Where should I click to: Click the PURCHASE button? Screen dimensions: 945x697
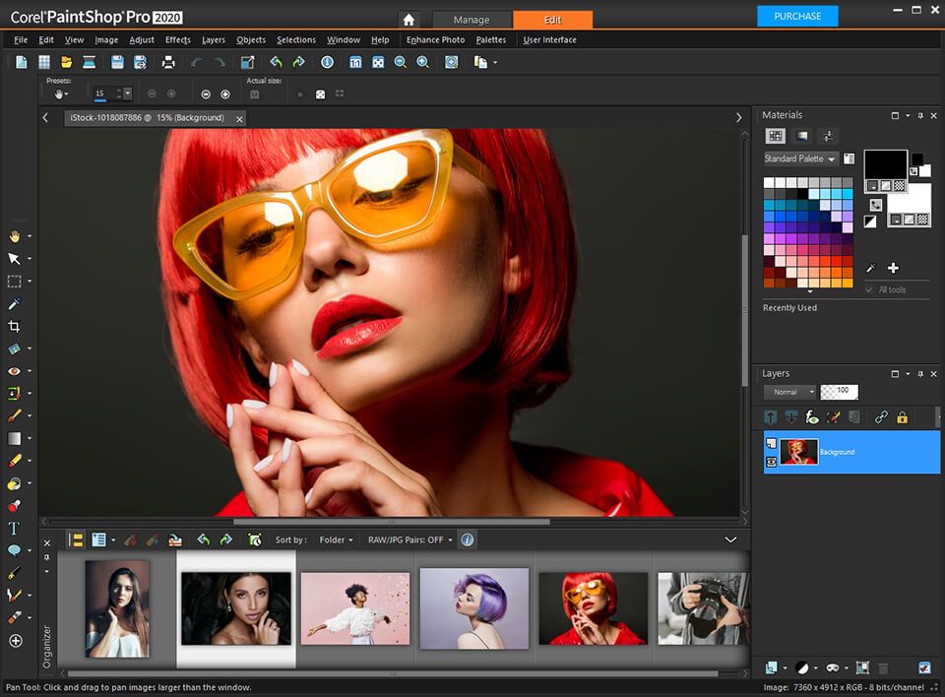tap(797, 16)
